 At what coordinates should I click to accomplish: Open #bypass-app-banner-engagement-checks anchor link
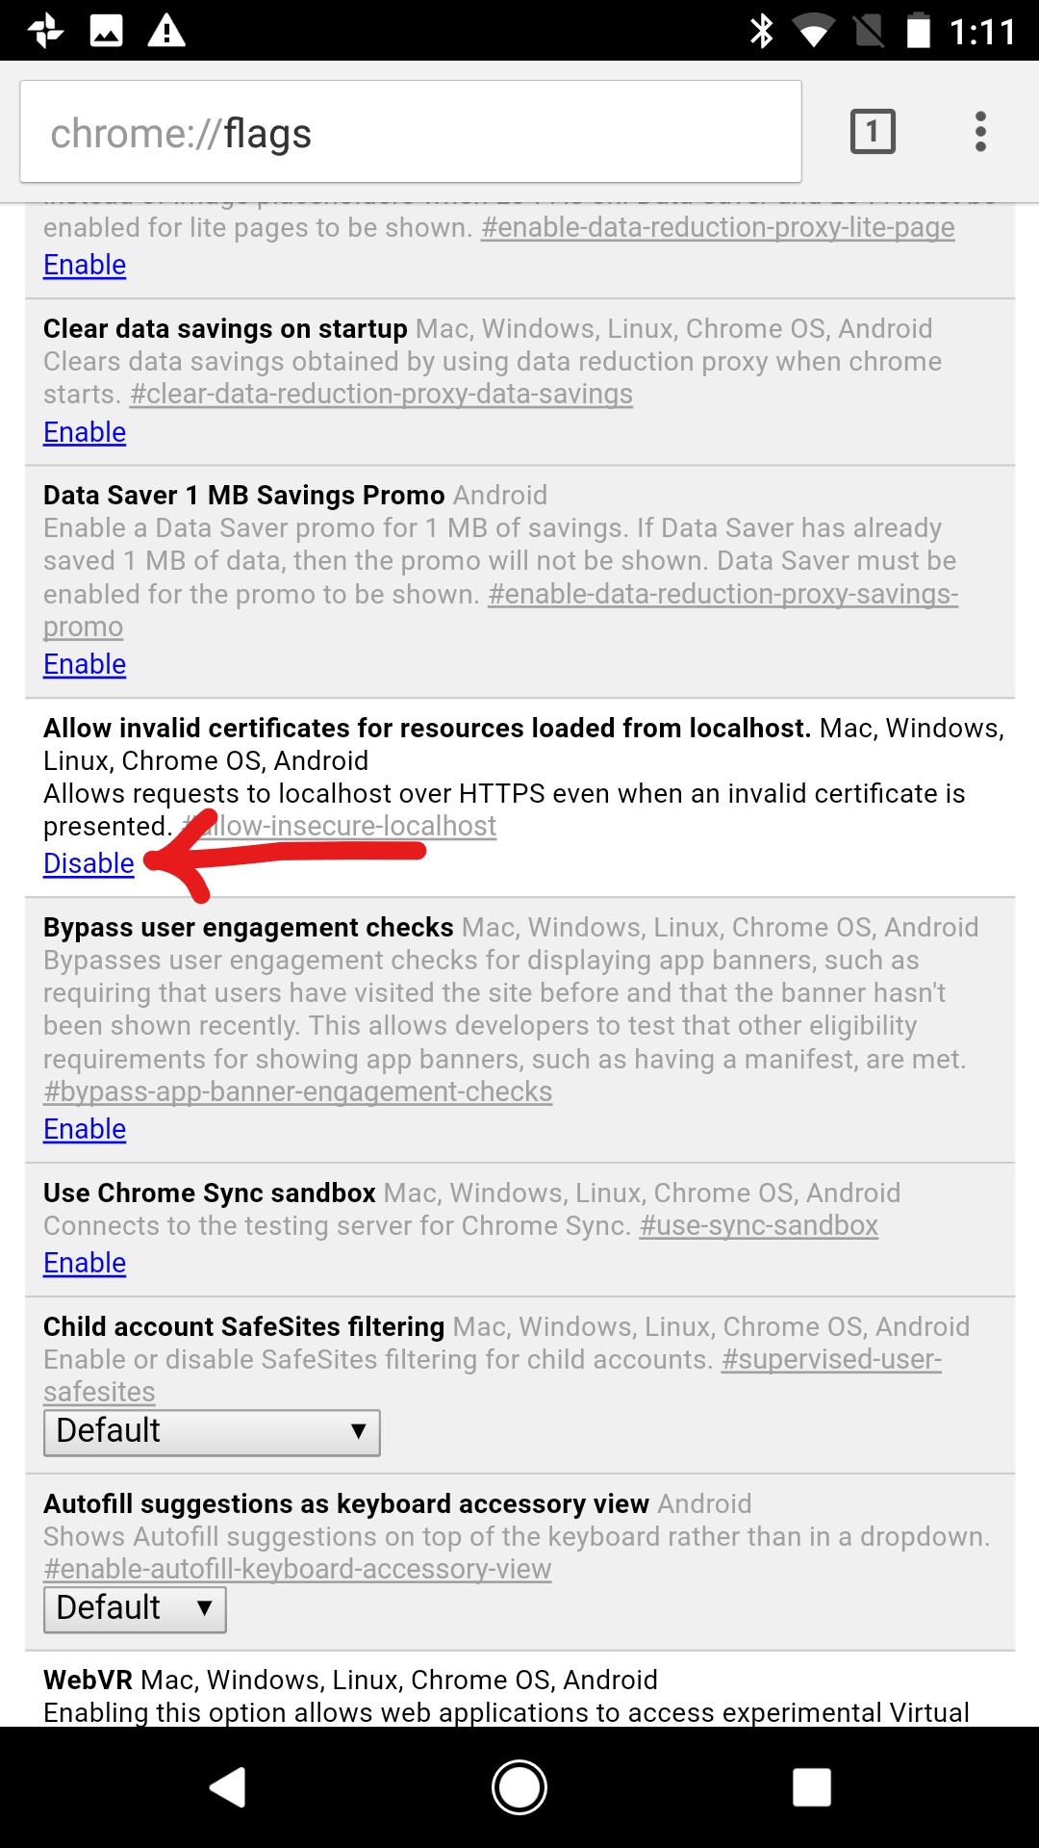point(298,1091)
